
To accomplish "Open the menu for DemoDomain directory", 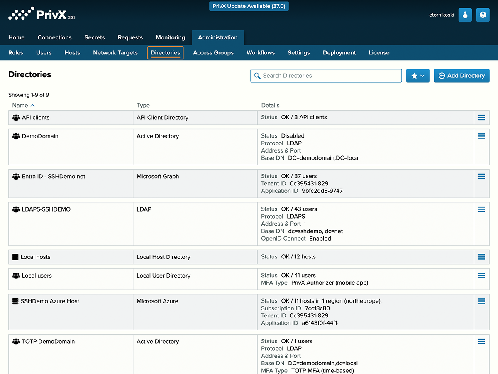I will tap(481, 136).
